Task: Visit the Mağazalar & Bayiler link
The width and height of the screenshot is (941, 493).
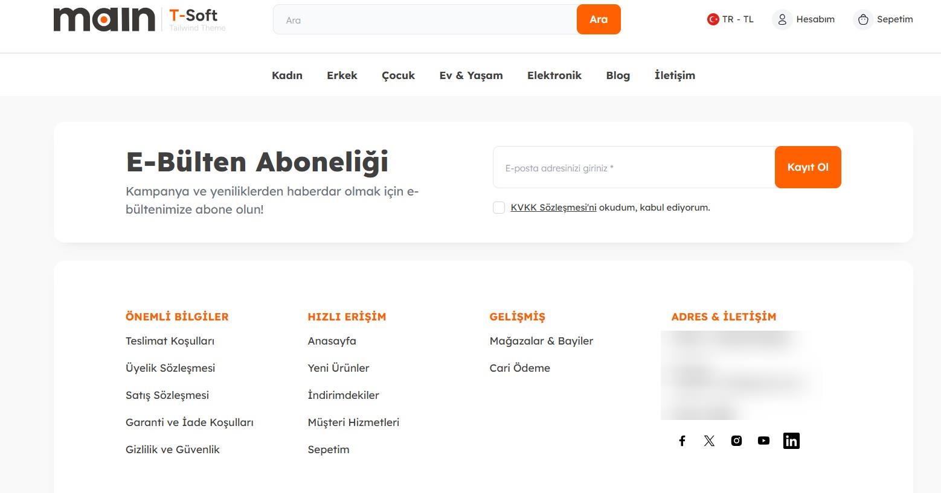Action: click(541, 341)
